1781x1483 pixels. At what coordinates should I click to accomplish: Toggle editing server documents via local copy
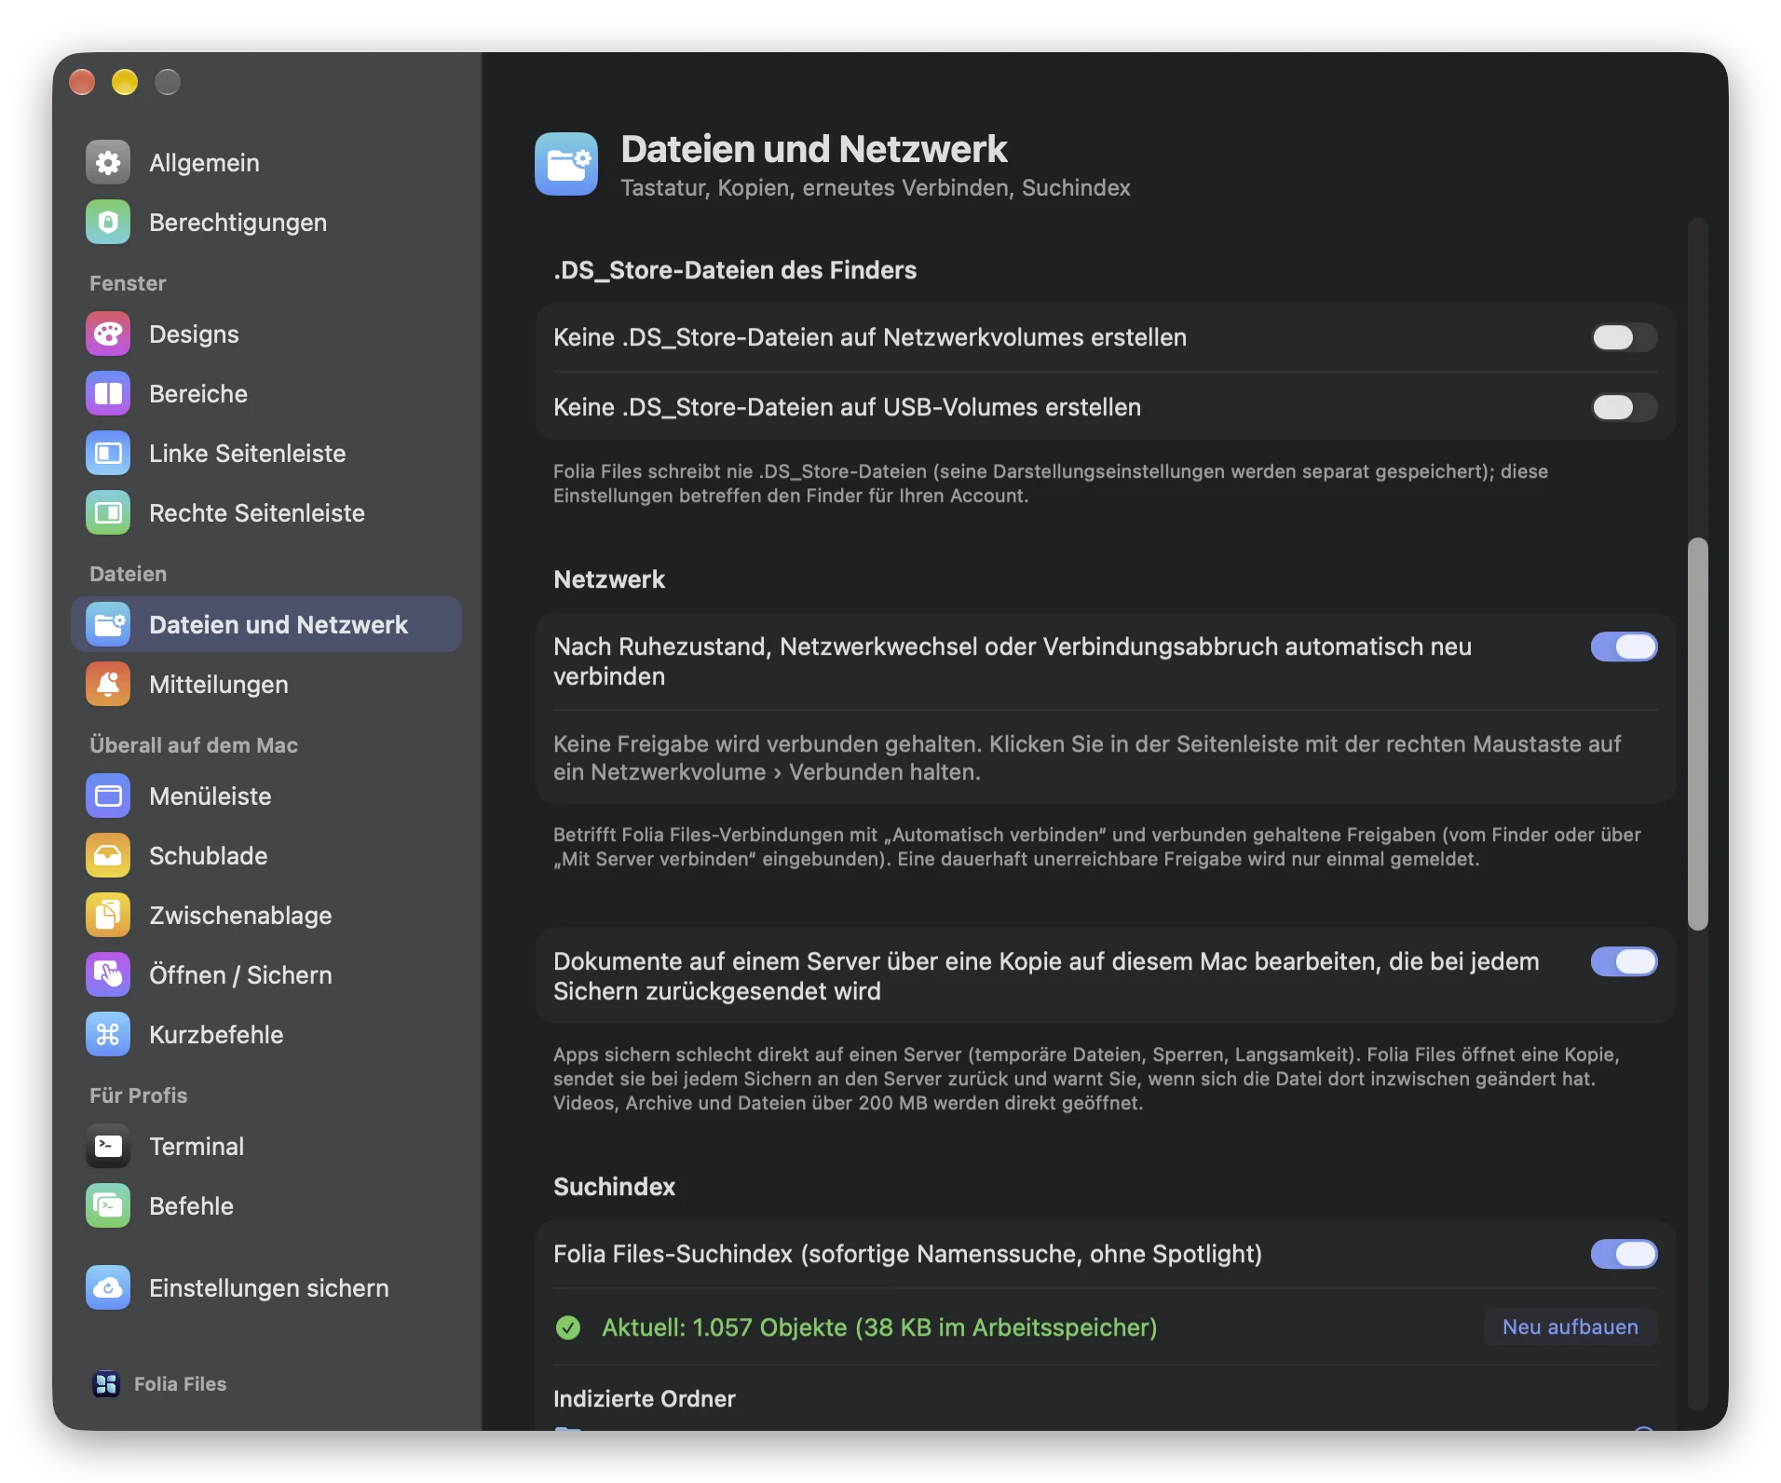pyautogui.click(x=1624, y=961)
